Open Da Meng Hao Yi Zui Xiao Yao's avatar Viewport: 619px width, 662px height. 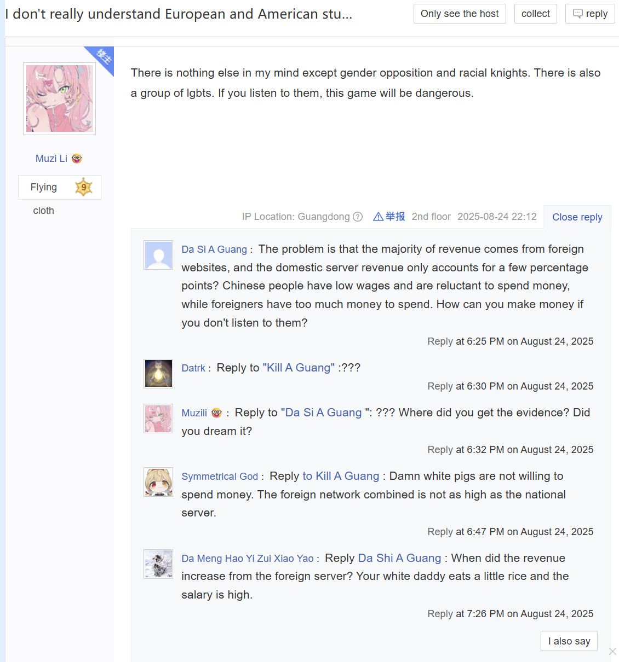click(x=158, y=564)
